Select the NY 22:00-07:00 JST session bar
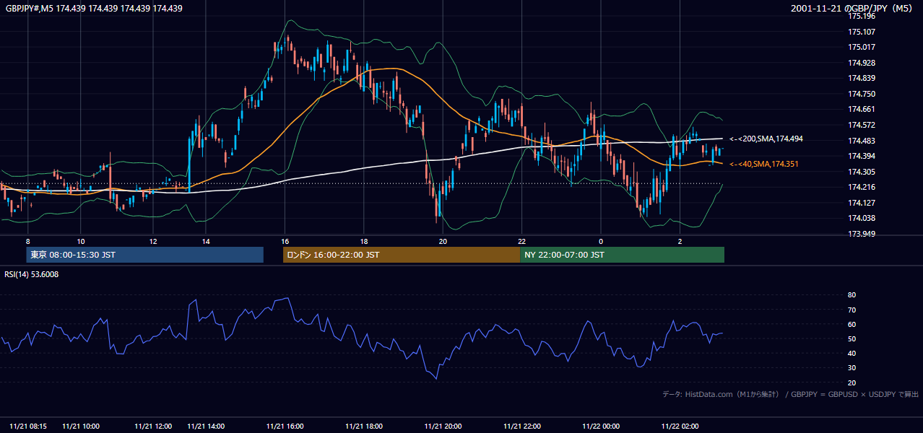Screen dimensions: 923x433 click(622, 255)
